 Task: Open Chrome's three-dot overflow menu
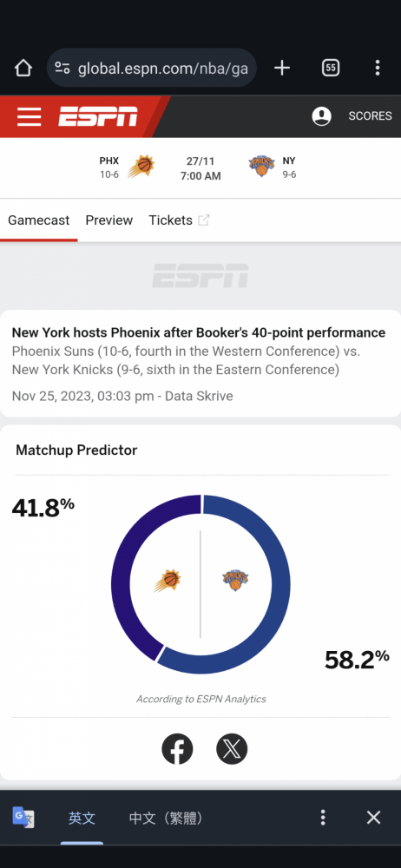click(378, 68)
